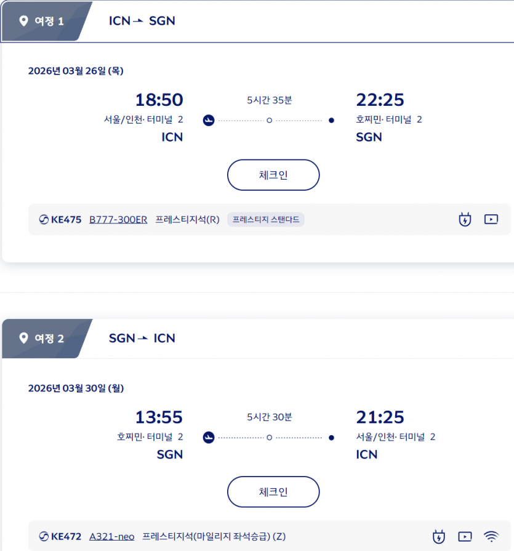
Task: Click the round plane icon on 18:50 flight timeline
Action: 209,120
